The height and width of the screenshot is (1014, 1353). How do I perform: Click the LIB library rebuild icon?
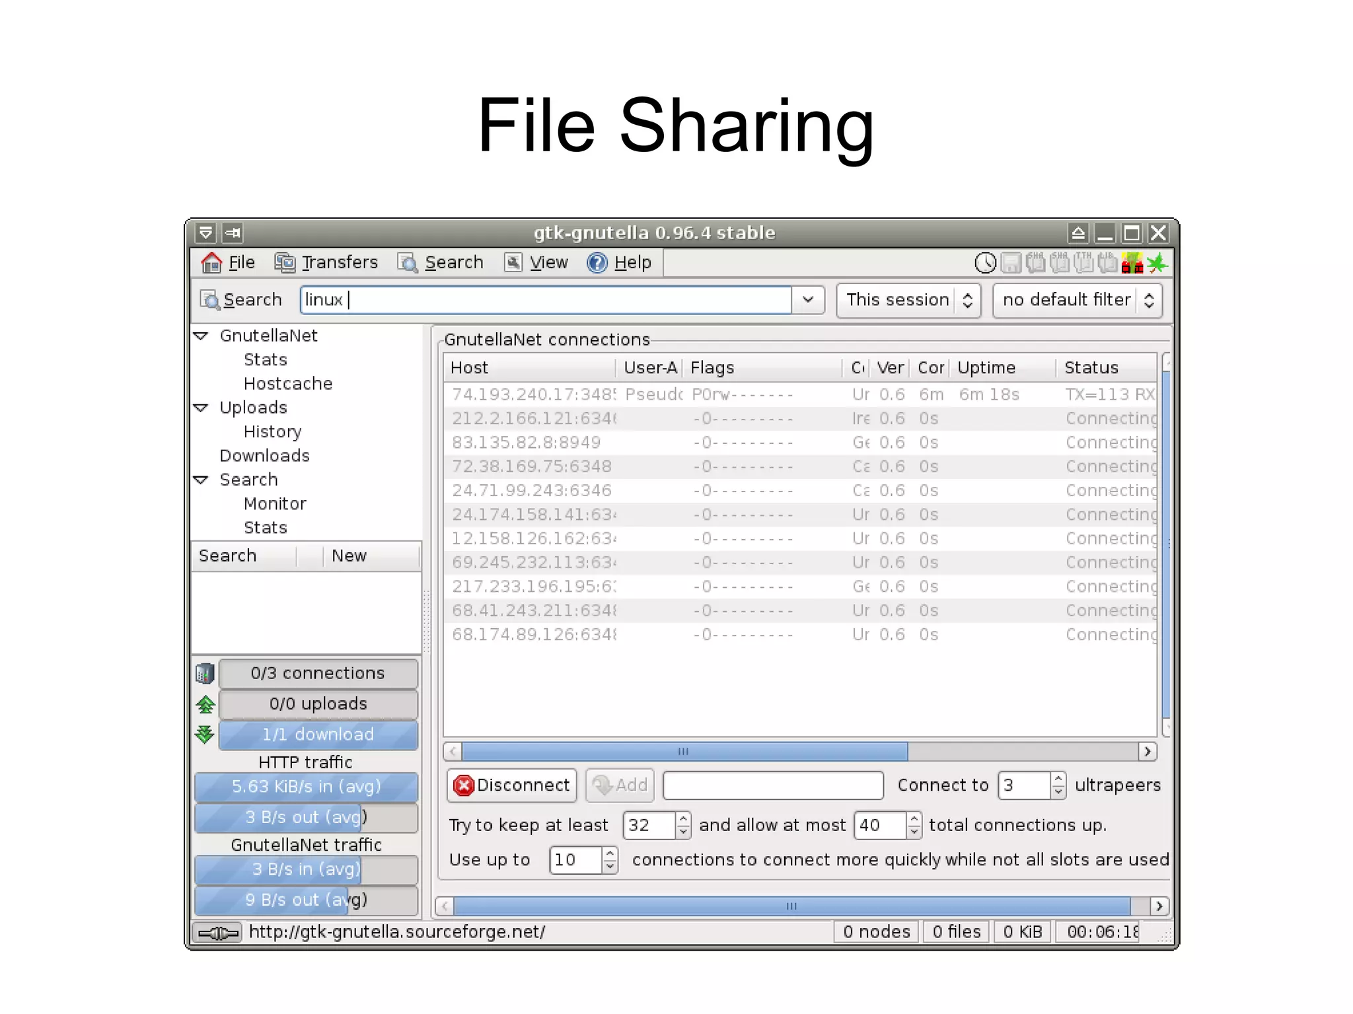tap(1107, 262)
